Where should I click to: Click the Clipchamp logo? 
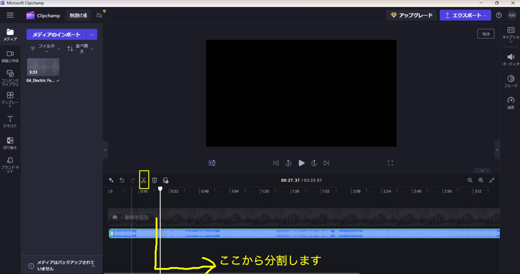tap(43, 15)
